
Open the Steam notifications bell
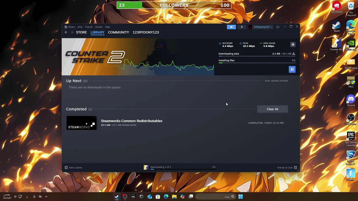point(242,27)
